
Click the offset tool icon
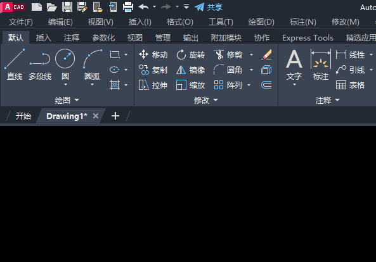[266, 85]
